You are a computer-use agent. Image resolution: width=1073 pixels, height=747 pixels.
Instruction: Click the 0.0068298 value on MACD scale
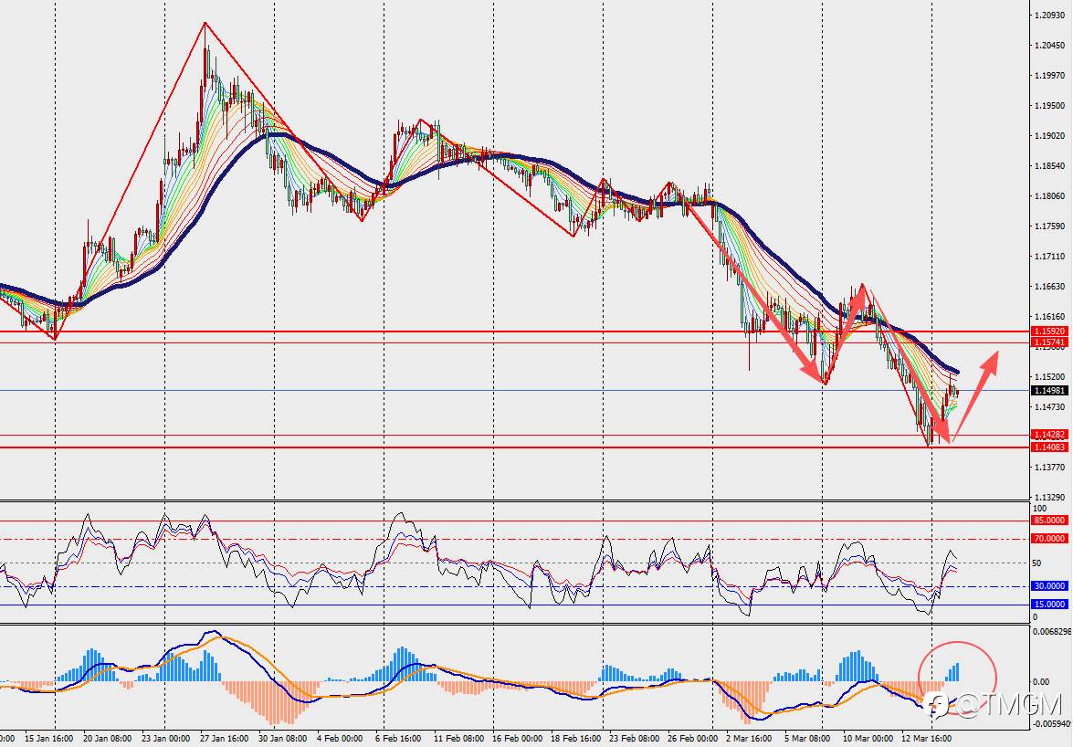coord(1052,631)
